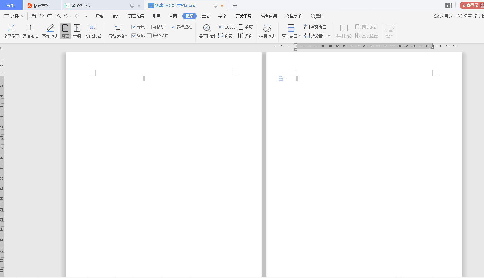Switch to Reading Layout view
484x278 pixels.
pyautogui.click(x=30, y=28)
